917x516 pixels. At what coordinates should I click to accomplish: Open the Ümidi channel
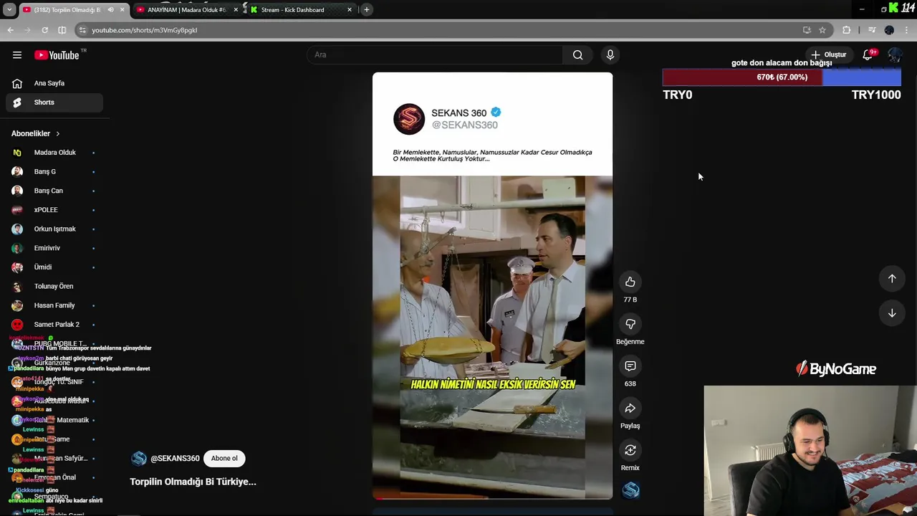[54, 267]
